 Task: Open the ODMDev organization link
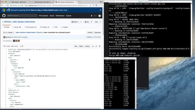pyautogui.click(x=8, y=22)
